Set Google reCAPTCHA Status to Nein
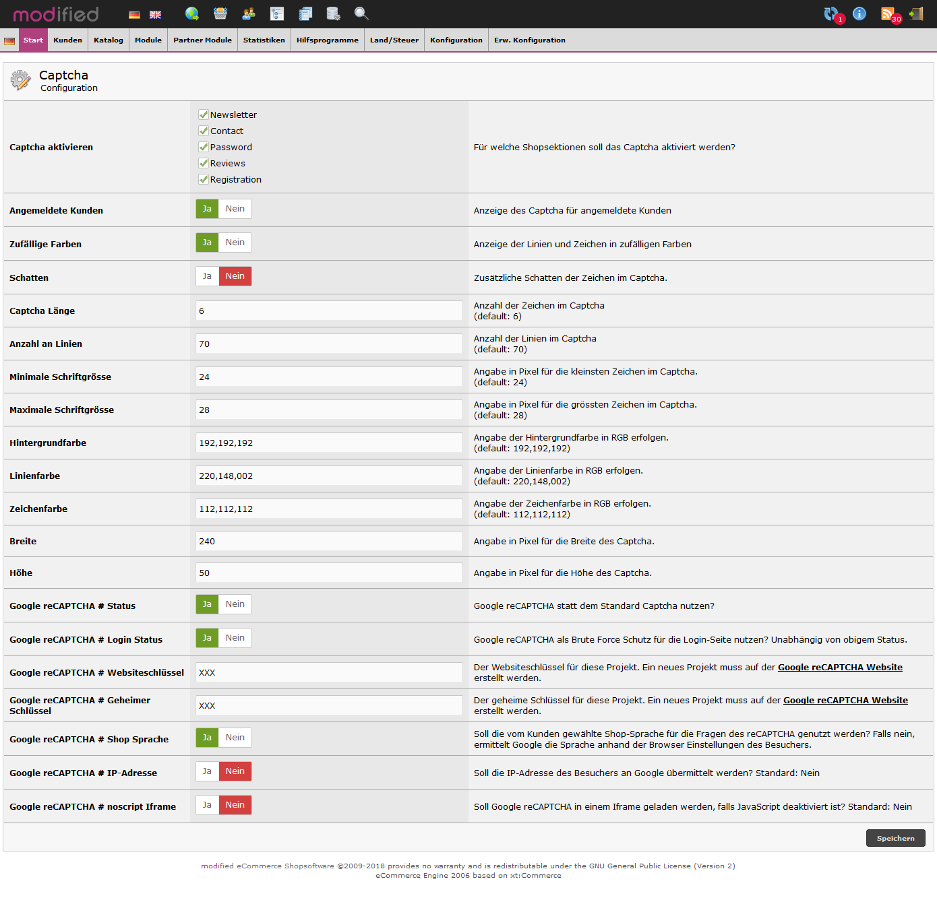The width and height of the screenshot is (937, 900). pos(235,604)
